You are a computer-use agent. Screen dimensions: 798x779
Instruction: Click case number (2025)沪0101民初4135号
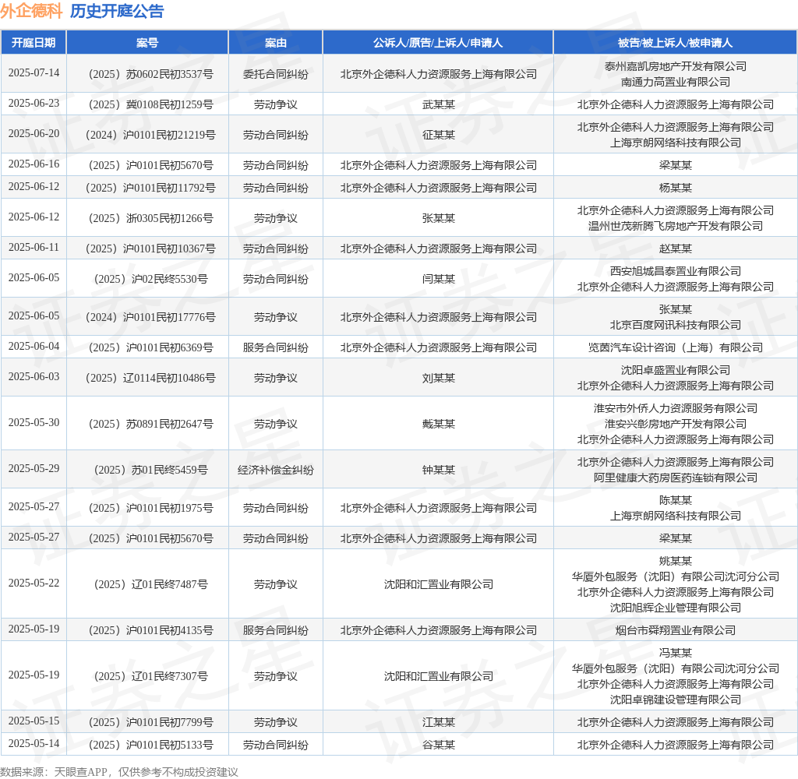tap(150, 630)
